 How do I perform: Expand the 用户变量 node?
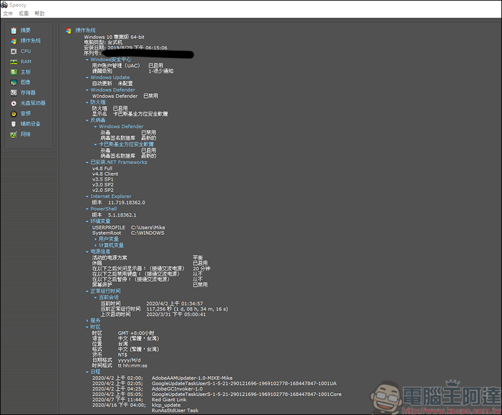(95, 239)
